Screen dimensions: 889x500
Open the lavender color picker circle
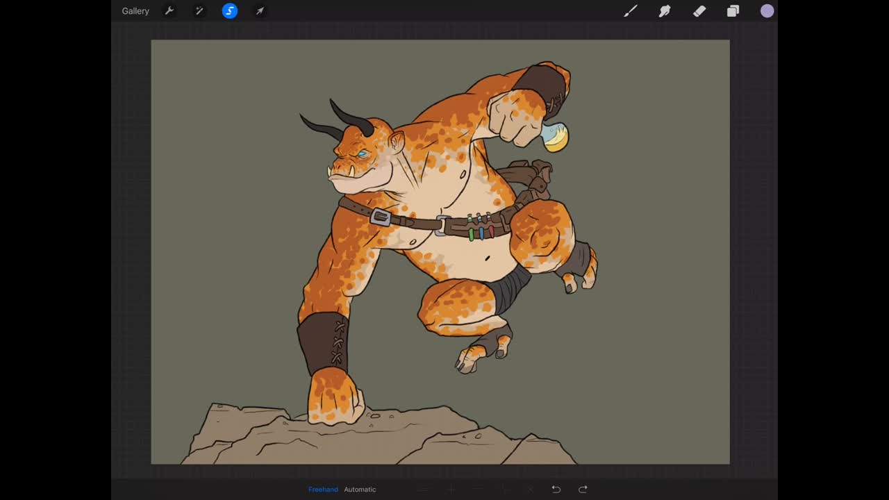click(767, 11)
